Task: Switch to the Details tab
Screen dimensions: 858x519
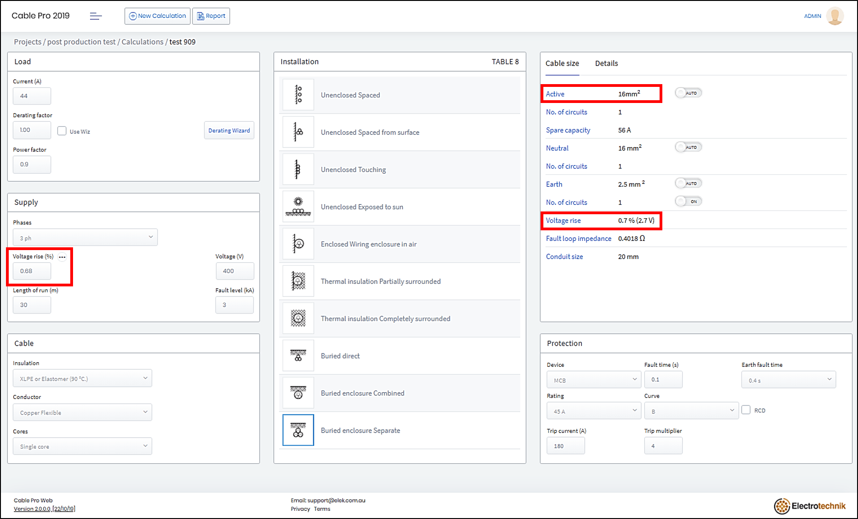Action: click(x=606, y=63)
